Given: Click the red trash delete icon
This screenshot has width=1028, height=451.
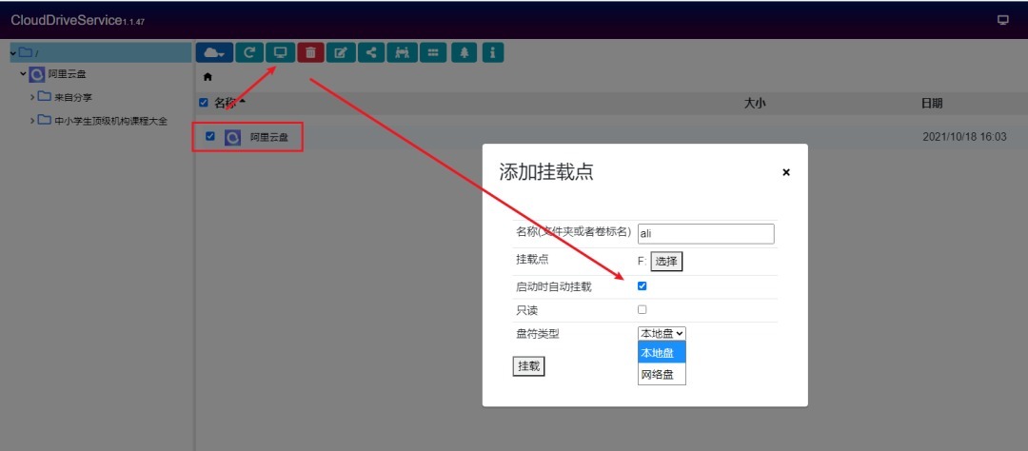Looking at the screenshot, I should click(x=310, y=53).
